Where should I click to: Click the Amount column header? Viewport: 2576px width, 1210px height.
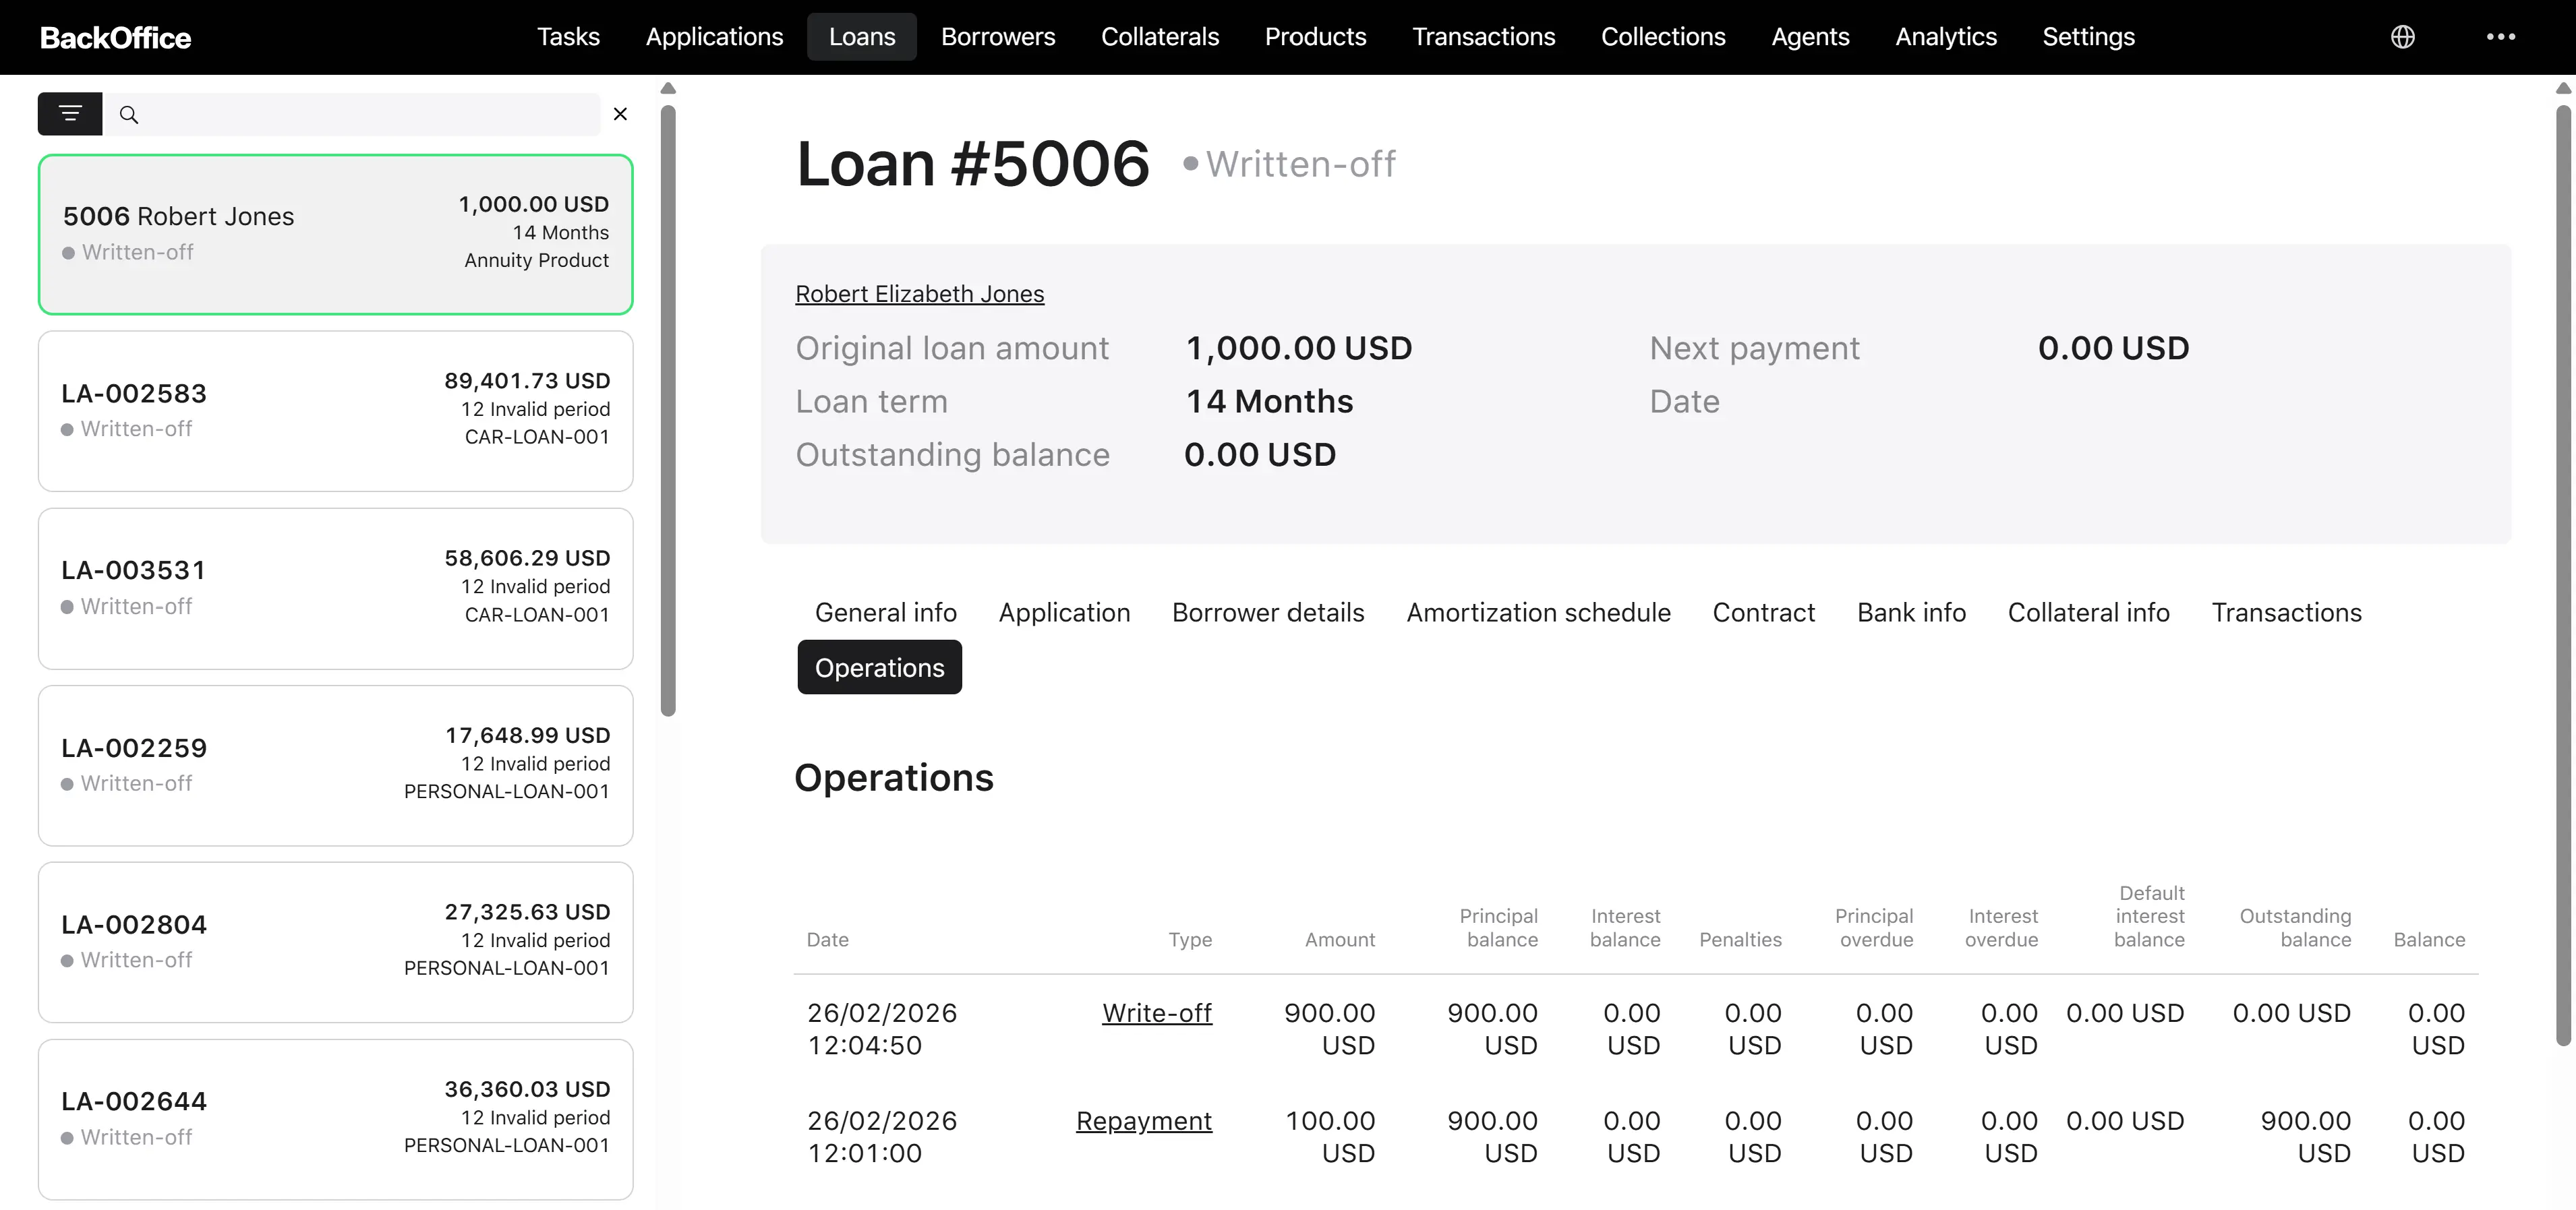tap(1339, 939)
